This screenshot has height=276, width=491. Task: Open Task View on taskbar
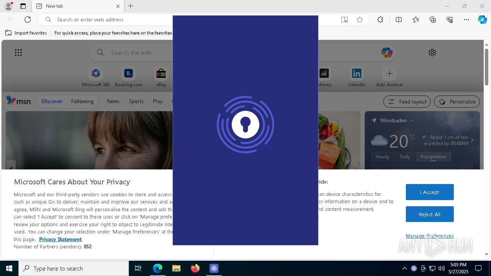coord(138,268)
